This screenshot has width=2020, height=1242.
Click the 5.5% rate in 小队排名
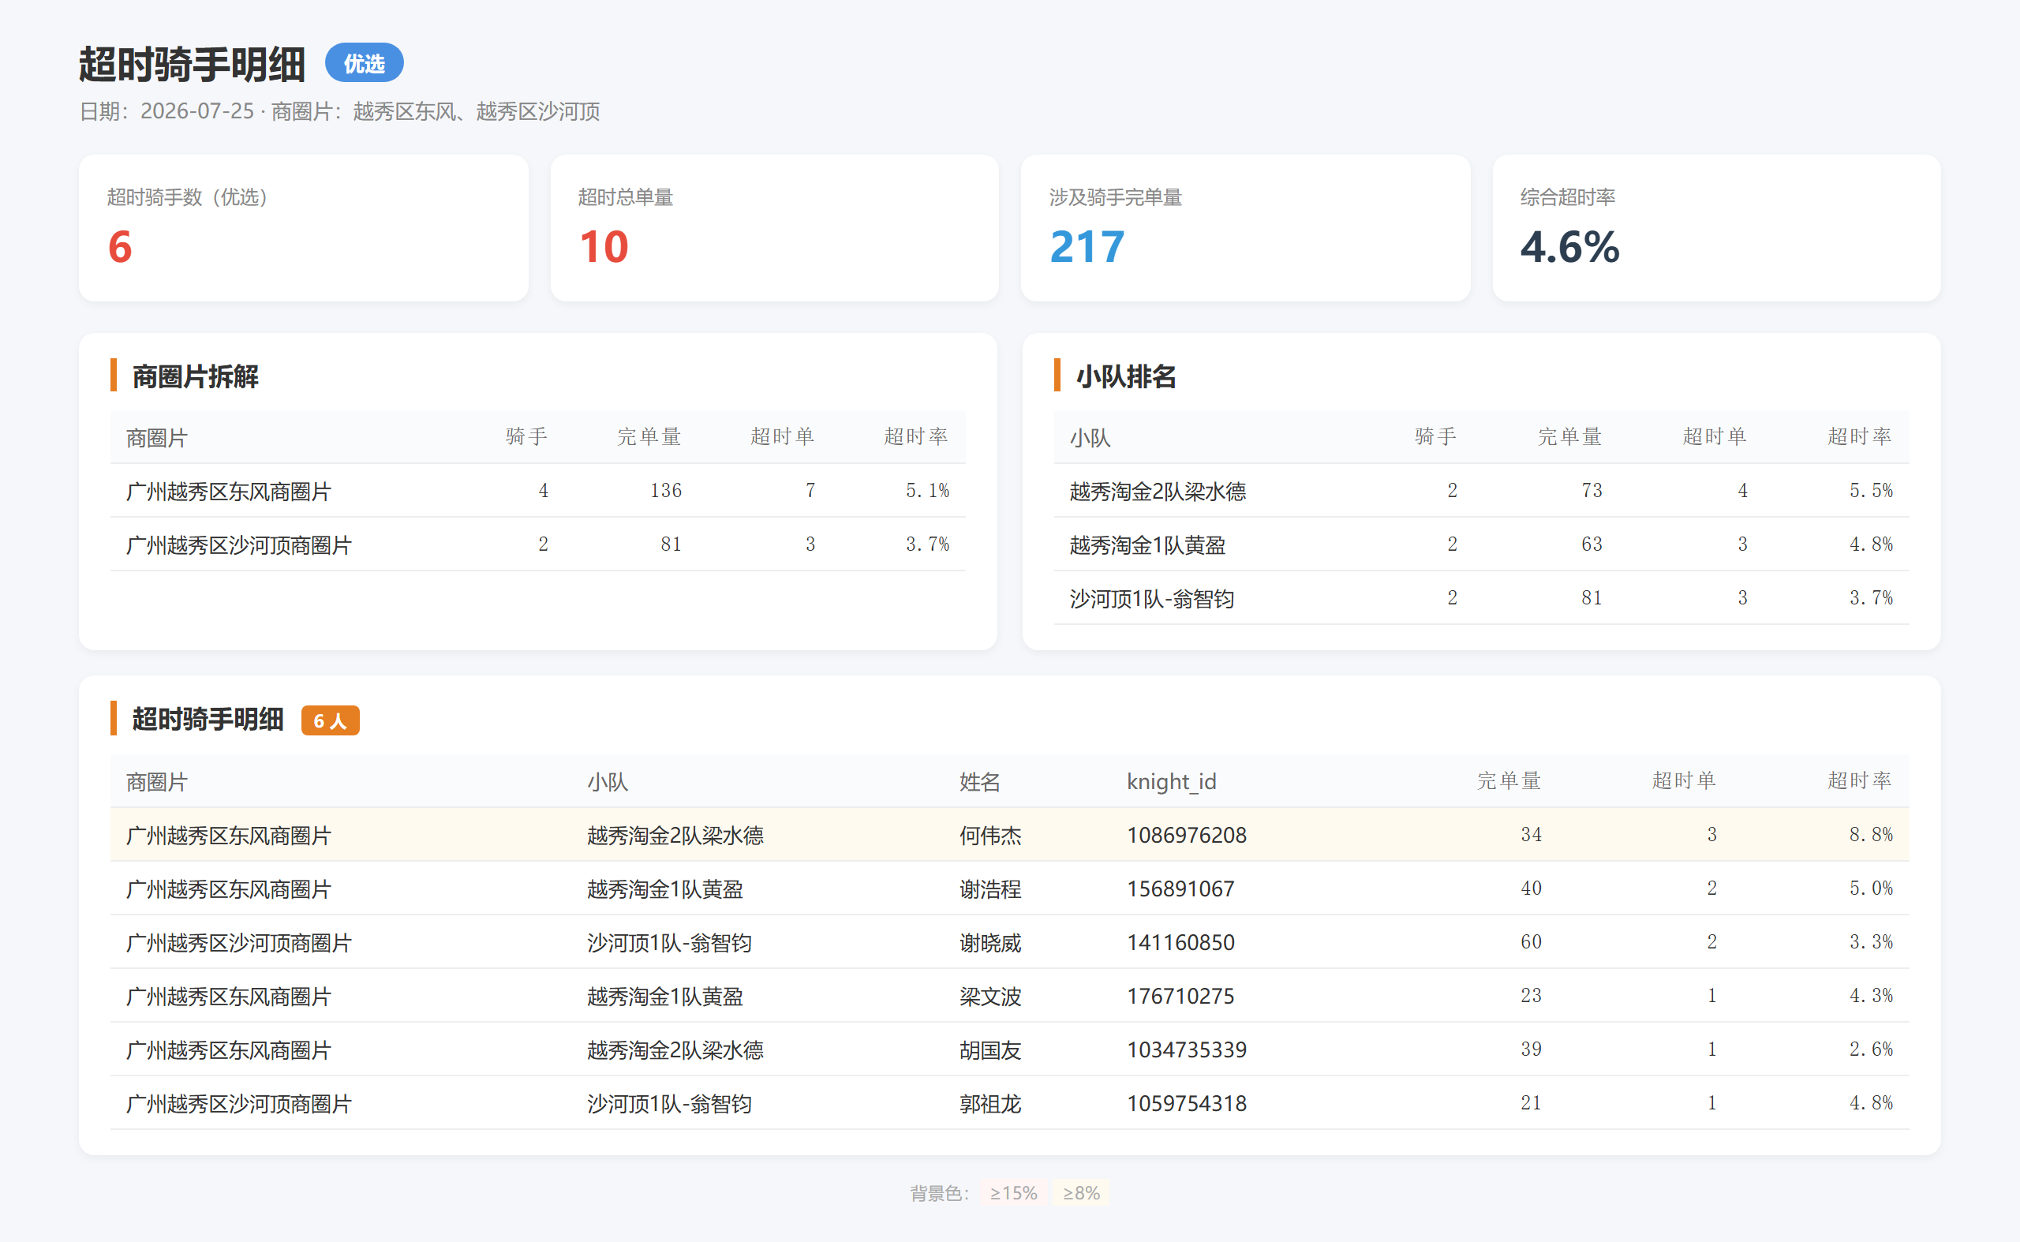click(1871, 490)
